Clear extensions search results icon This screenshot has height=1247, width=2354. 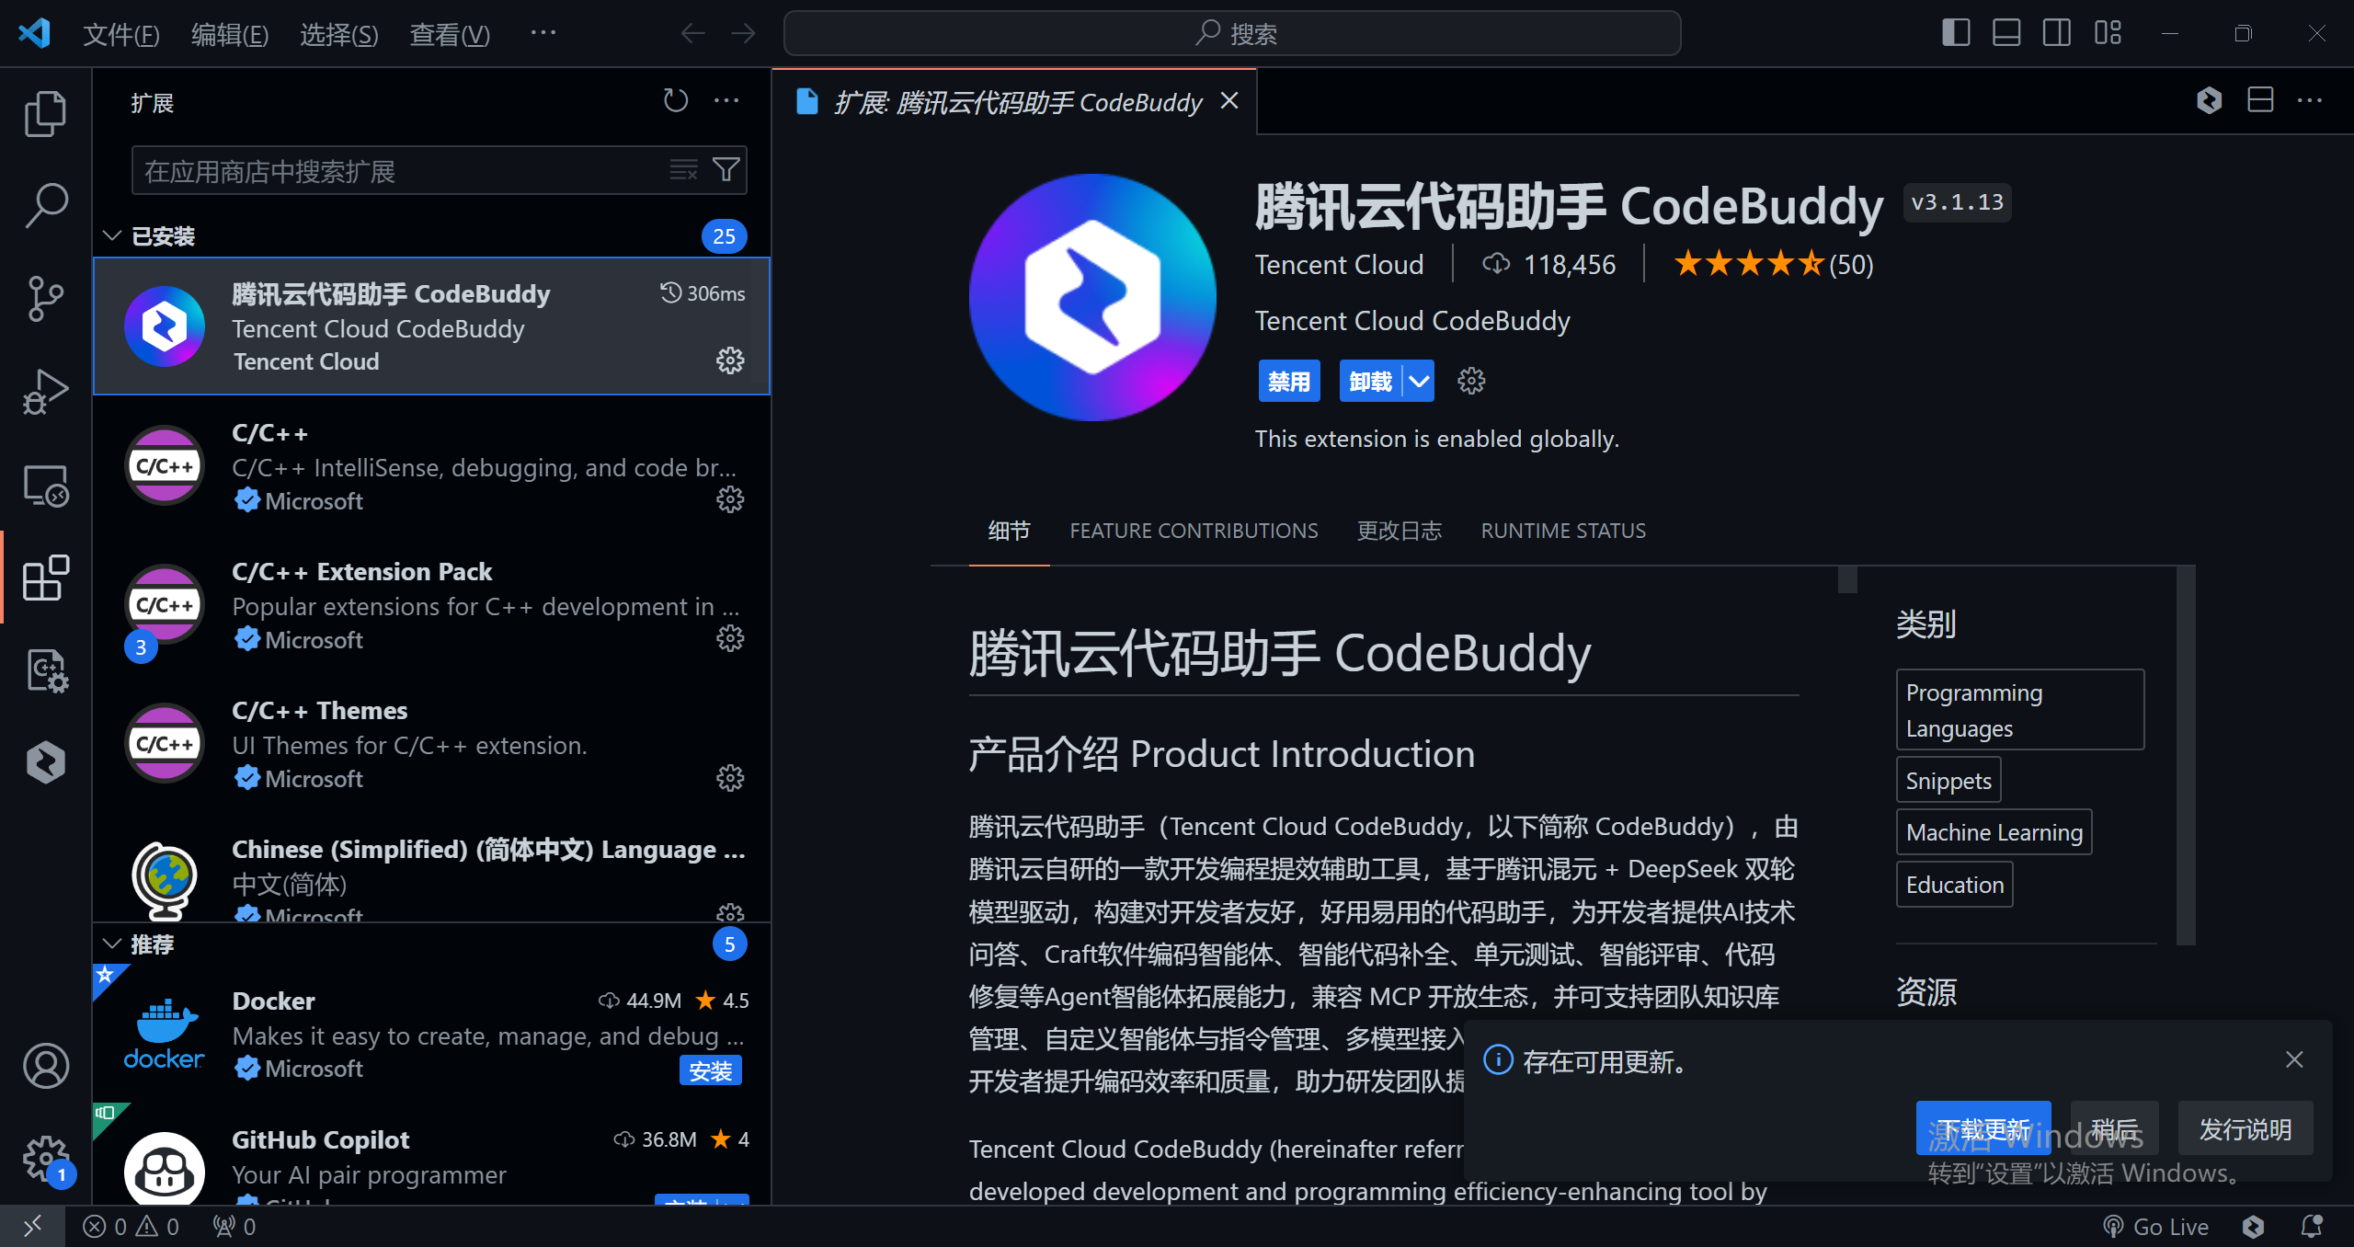683,170
